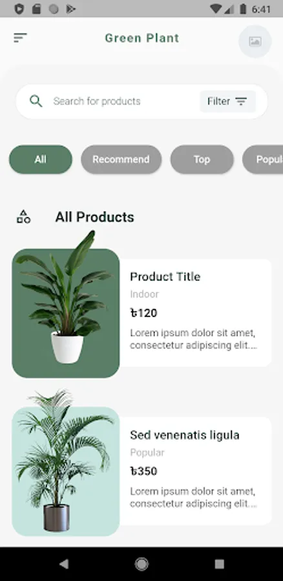Tap the Android home circle icon
Viewport: 283px width, 581px height.
coord(141,564)
